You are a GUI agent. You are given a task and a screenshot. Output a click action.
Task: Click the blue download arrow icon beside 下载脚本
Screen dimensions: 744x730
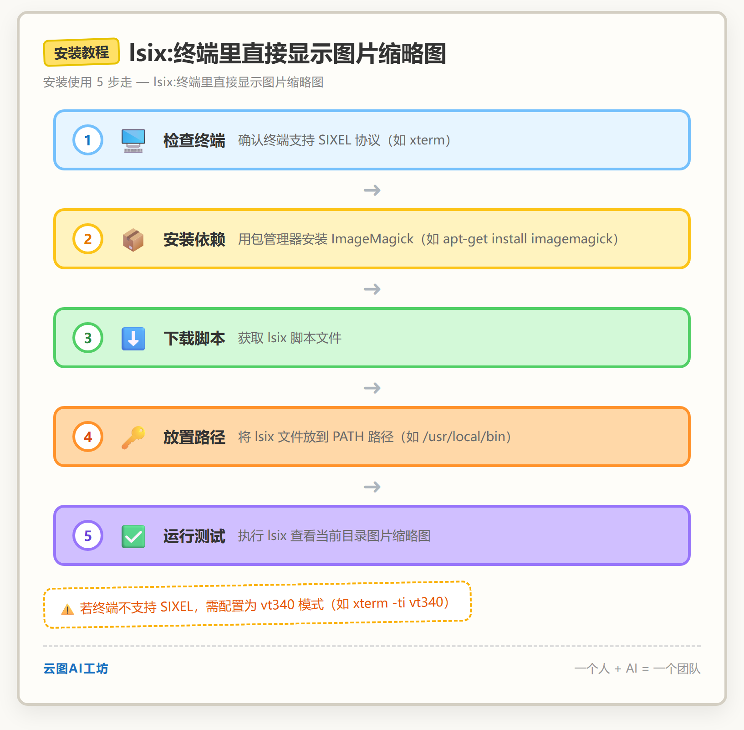pyautogui.click(x=133, y=338)
